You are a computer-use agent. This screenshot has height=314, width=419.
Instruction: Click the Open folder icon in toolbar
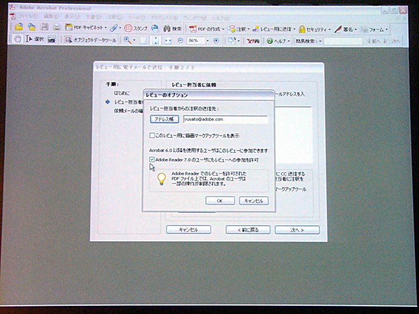pyautogui.click(x=19, y=27)
